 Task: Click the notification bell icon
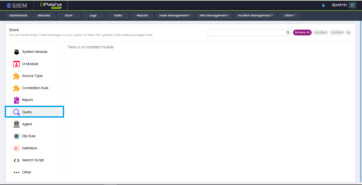pos(323,5)
